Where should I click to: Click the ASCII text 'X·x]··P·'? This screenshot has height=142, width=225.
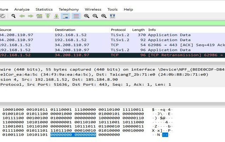click(162, 131)
